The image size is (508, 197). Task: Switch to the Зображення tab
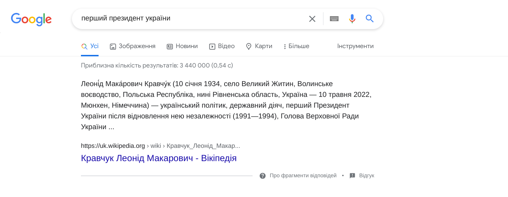click(x=133, y=46)
